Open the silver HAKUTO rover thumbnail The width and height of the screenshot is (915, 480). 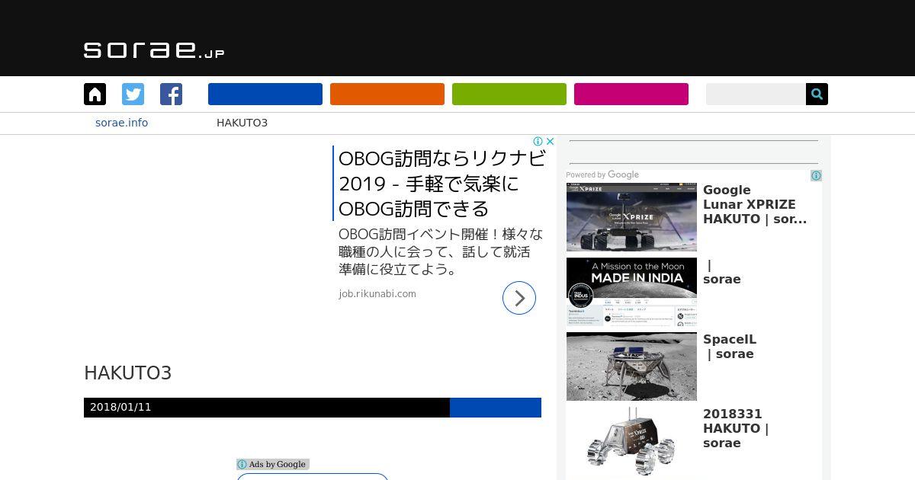coord(631,441)
